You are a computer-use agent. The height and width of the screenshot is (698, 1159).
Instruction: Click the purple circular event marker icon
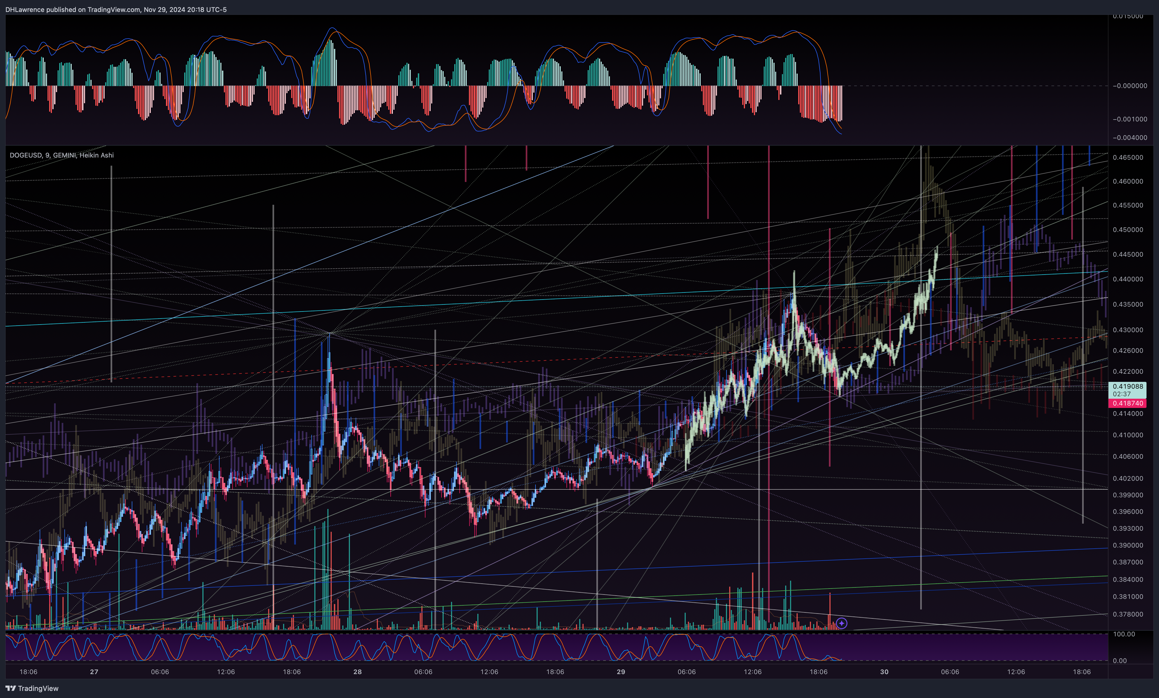click(841, 623)
